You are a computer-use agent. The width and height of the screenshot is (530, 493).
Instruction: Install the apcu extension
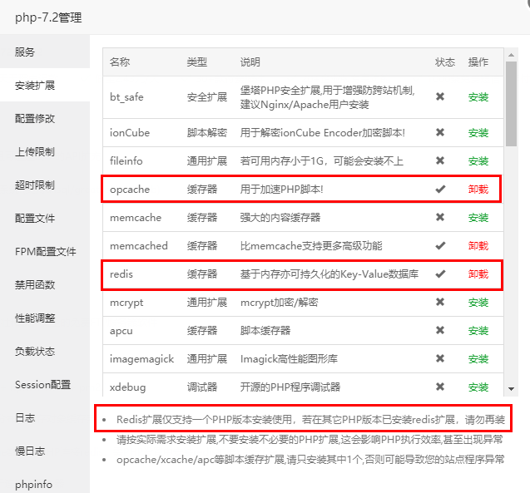pyautogui.click(x=478, y=331)
